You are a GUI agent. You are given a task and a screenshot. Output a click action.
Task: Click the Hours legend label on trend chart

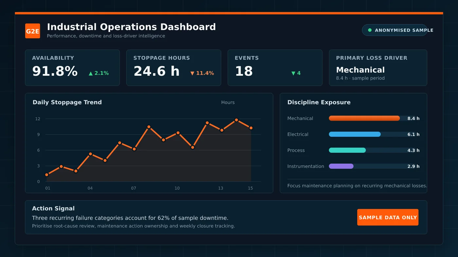[x=228, y=102]
